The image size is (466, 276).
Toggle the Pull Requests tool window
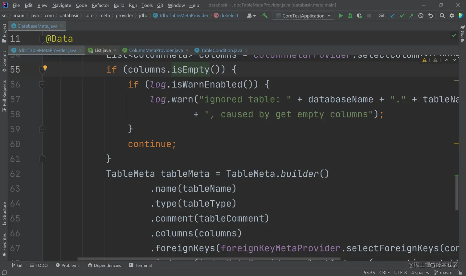pos(4,96)
